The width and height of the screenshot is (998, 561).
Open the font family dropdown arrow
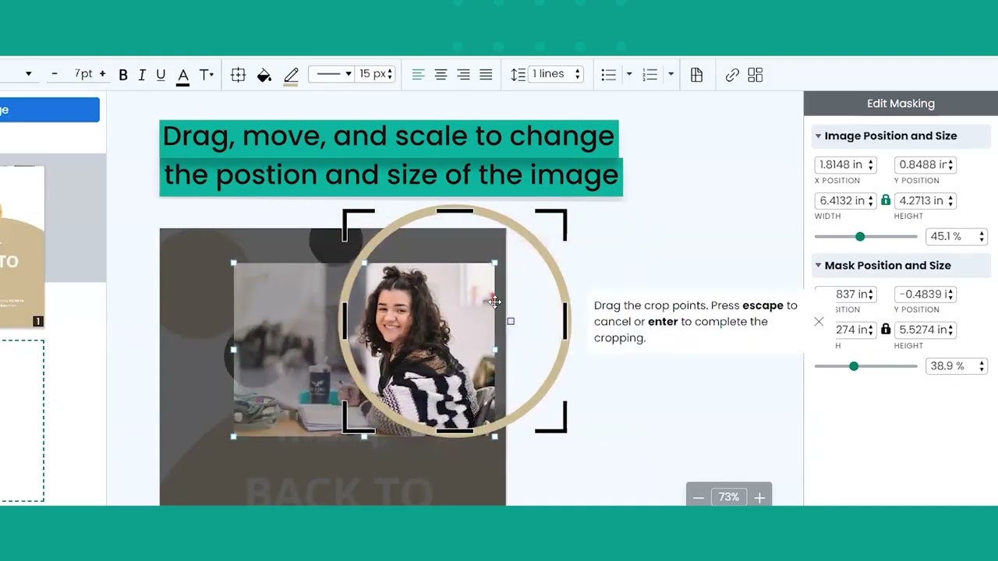point(29,74)
